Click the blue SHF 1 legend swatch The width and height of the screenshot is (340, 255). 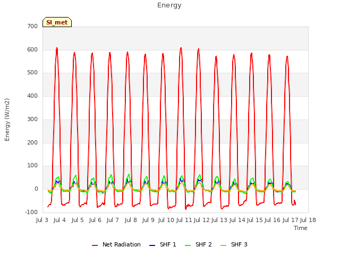[x=152, y=245]
